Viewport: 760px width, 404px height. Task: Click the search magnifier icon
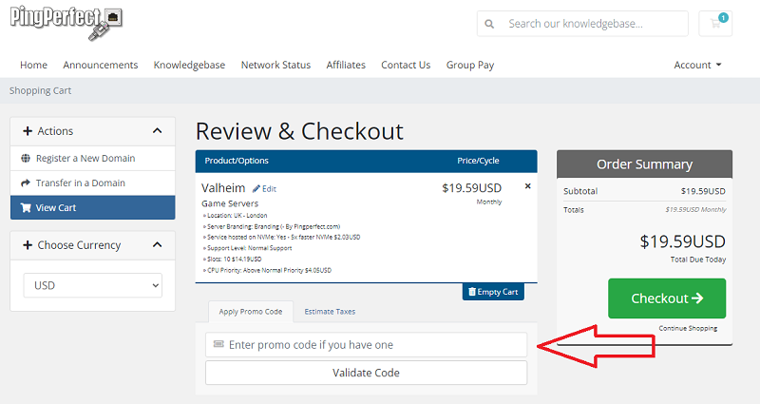tap(489, 24)
